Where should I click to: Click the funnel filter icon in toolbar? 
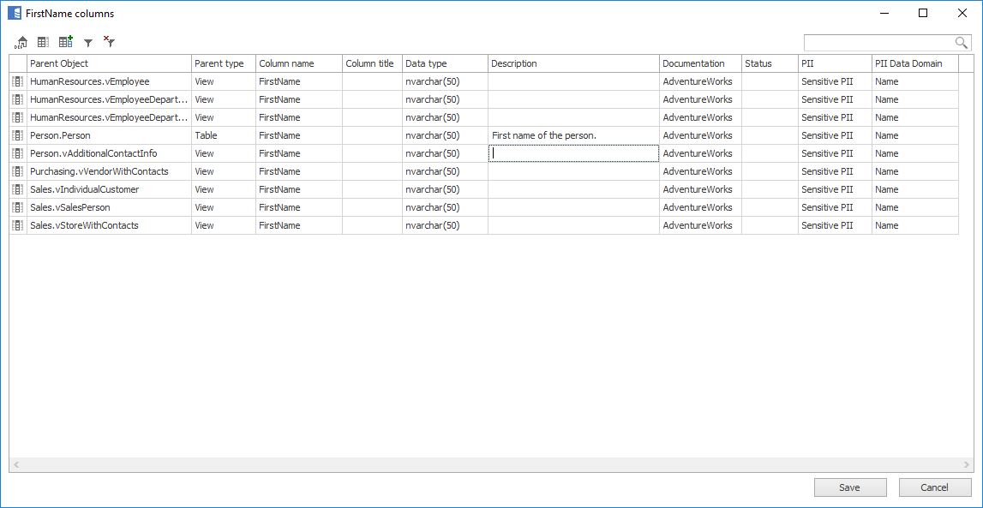pos(87,42)
